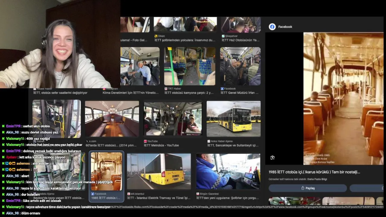Click the second related image below Paylaş
The height and width of the screenshot is (217, 386).
coord(348,201)
